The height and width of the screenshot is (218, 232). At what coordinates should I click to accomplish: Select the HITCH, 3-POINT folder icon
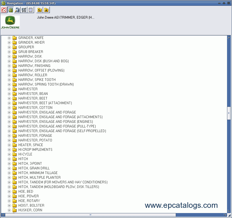pos(14,164)
